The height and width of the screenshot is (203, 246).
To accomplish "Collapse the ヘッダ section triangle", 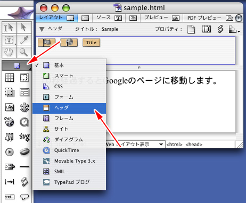I will pos(42,29).
